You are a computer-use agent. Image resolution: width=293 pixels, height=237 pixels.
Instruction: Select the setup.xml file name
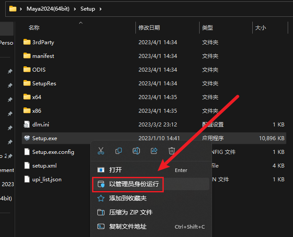[x=44, y=166]
